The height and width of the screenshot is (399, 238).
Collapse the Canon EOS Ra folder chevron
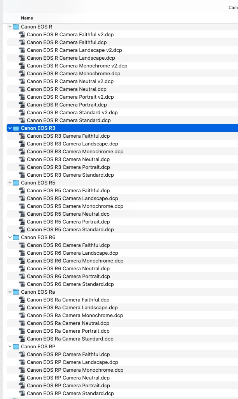(x=10, y=292)
